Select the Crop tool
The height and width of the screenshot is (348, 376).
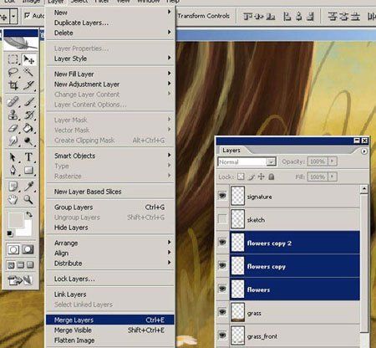(x=13, y=85)
